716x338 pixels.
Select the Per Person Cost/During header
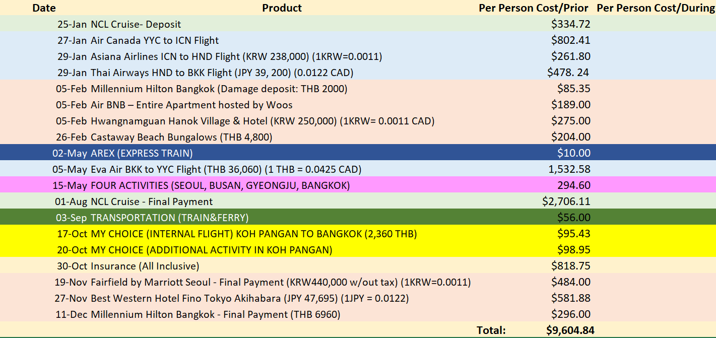click(653, 8)
